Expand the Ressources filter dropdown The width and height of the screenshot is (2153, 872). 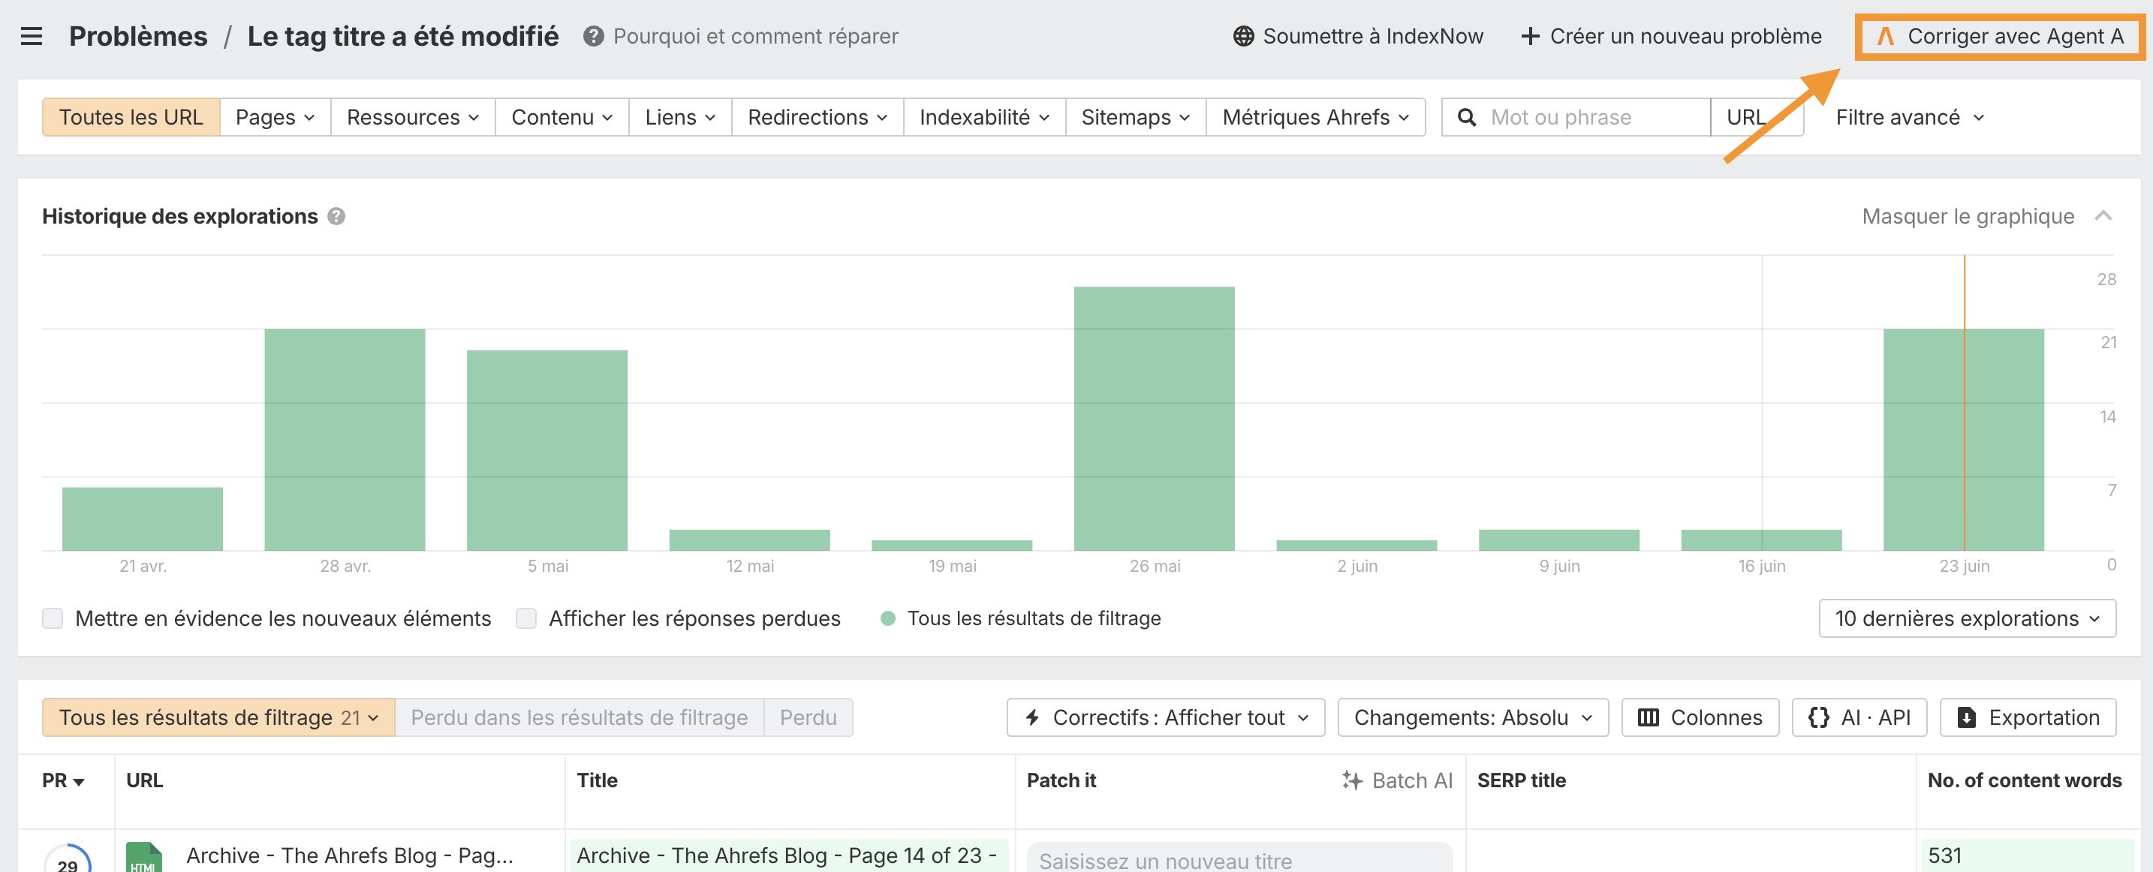pos(413,117)
